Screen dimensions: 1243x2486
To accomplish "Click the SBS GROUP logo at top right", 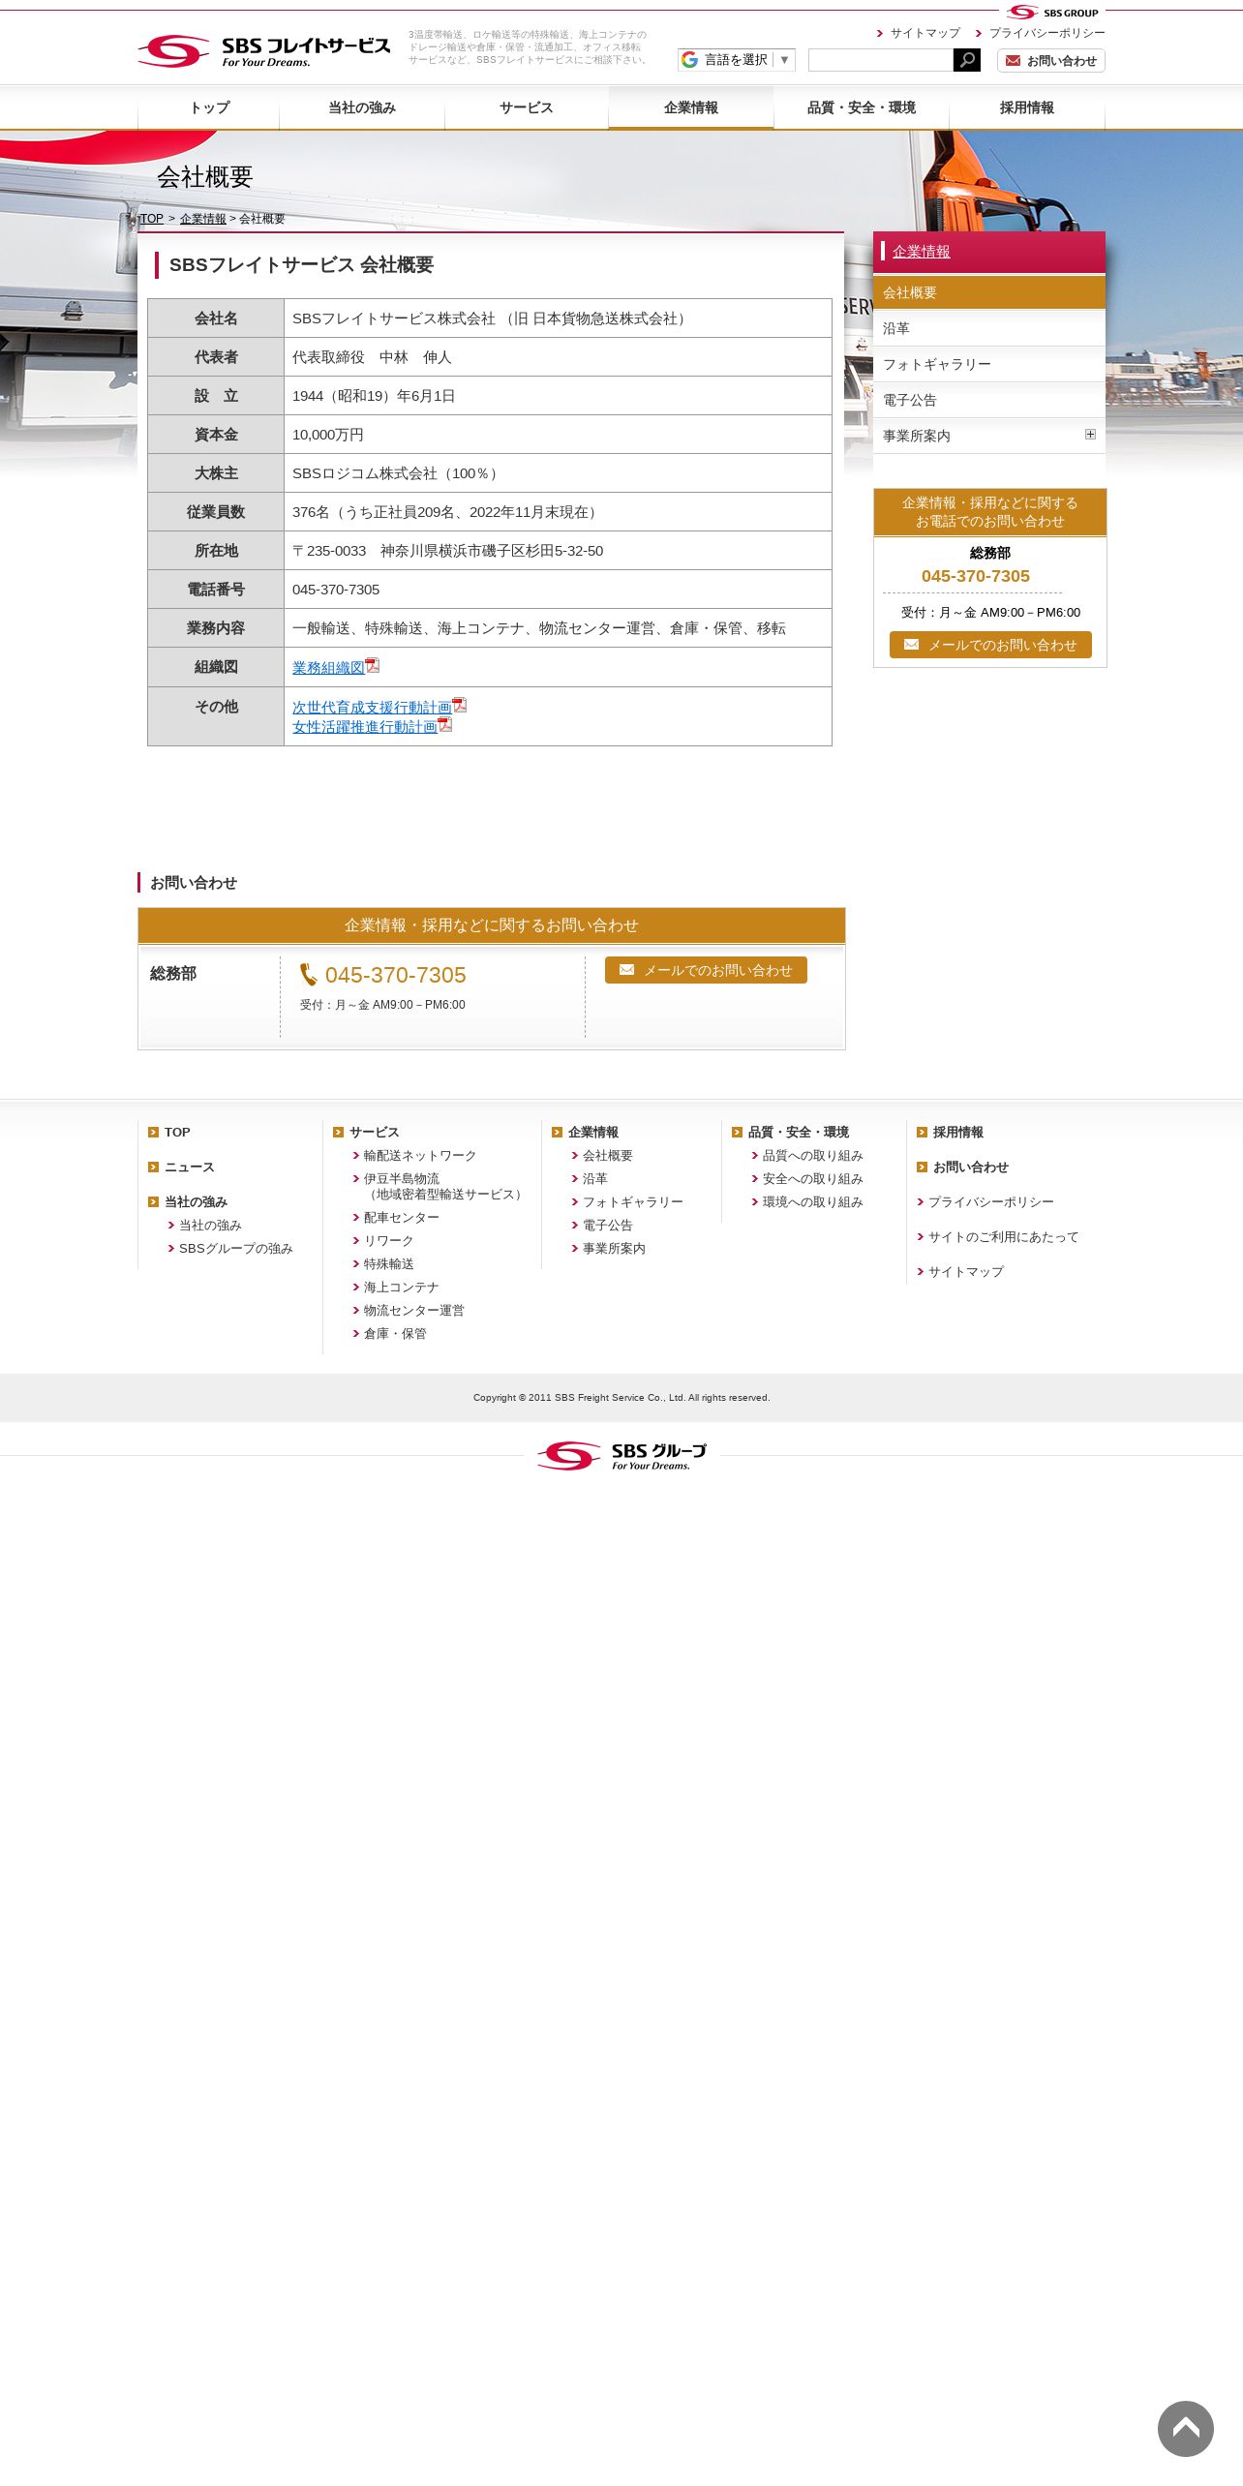I will coord(1052,13).
